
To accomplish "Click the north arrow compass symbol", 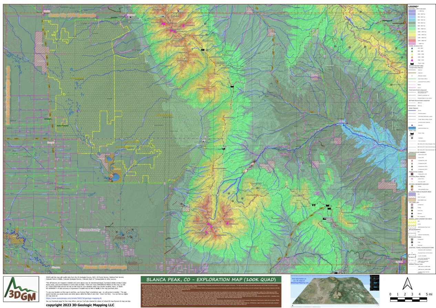I will 407,283.
